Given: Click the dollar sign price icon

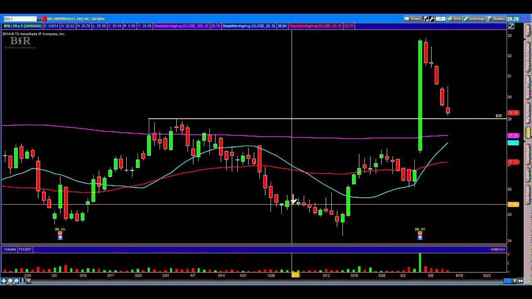Looking at the screenshot, I should (x=22, y=281).
